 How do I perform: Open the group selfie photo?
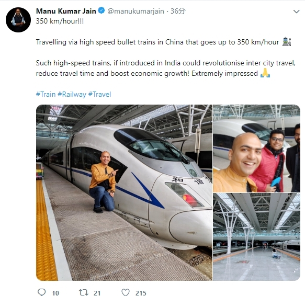coord(256,149)
